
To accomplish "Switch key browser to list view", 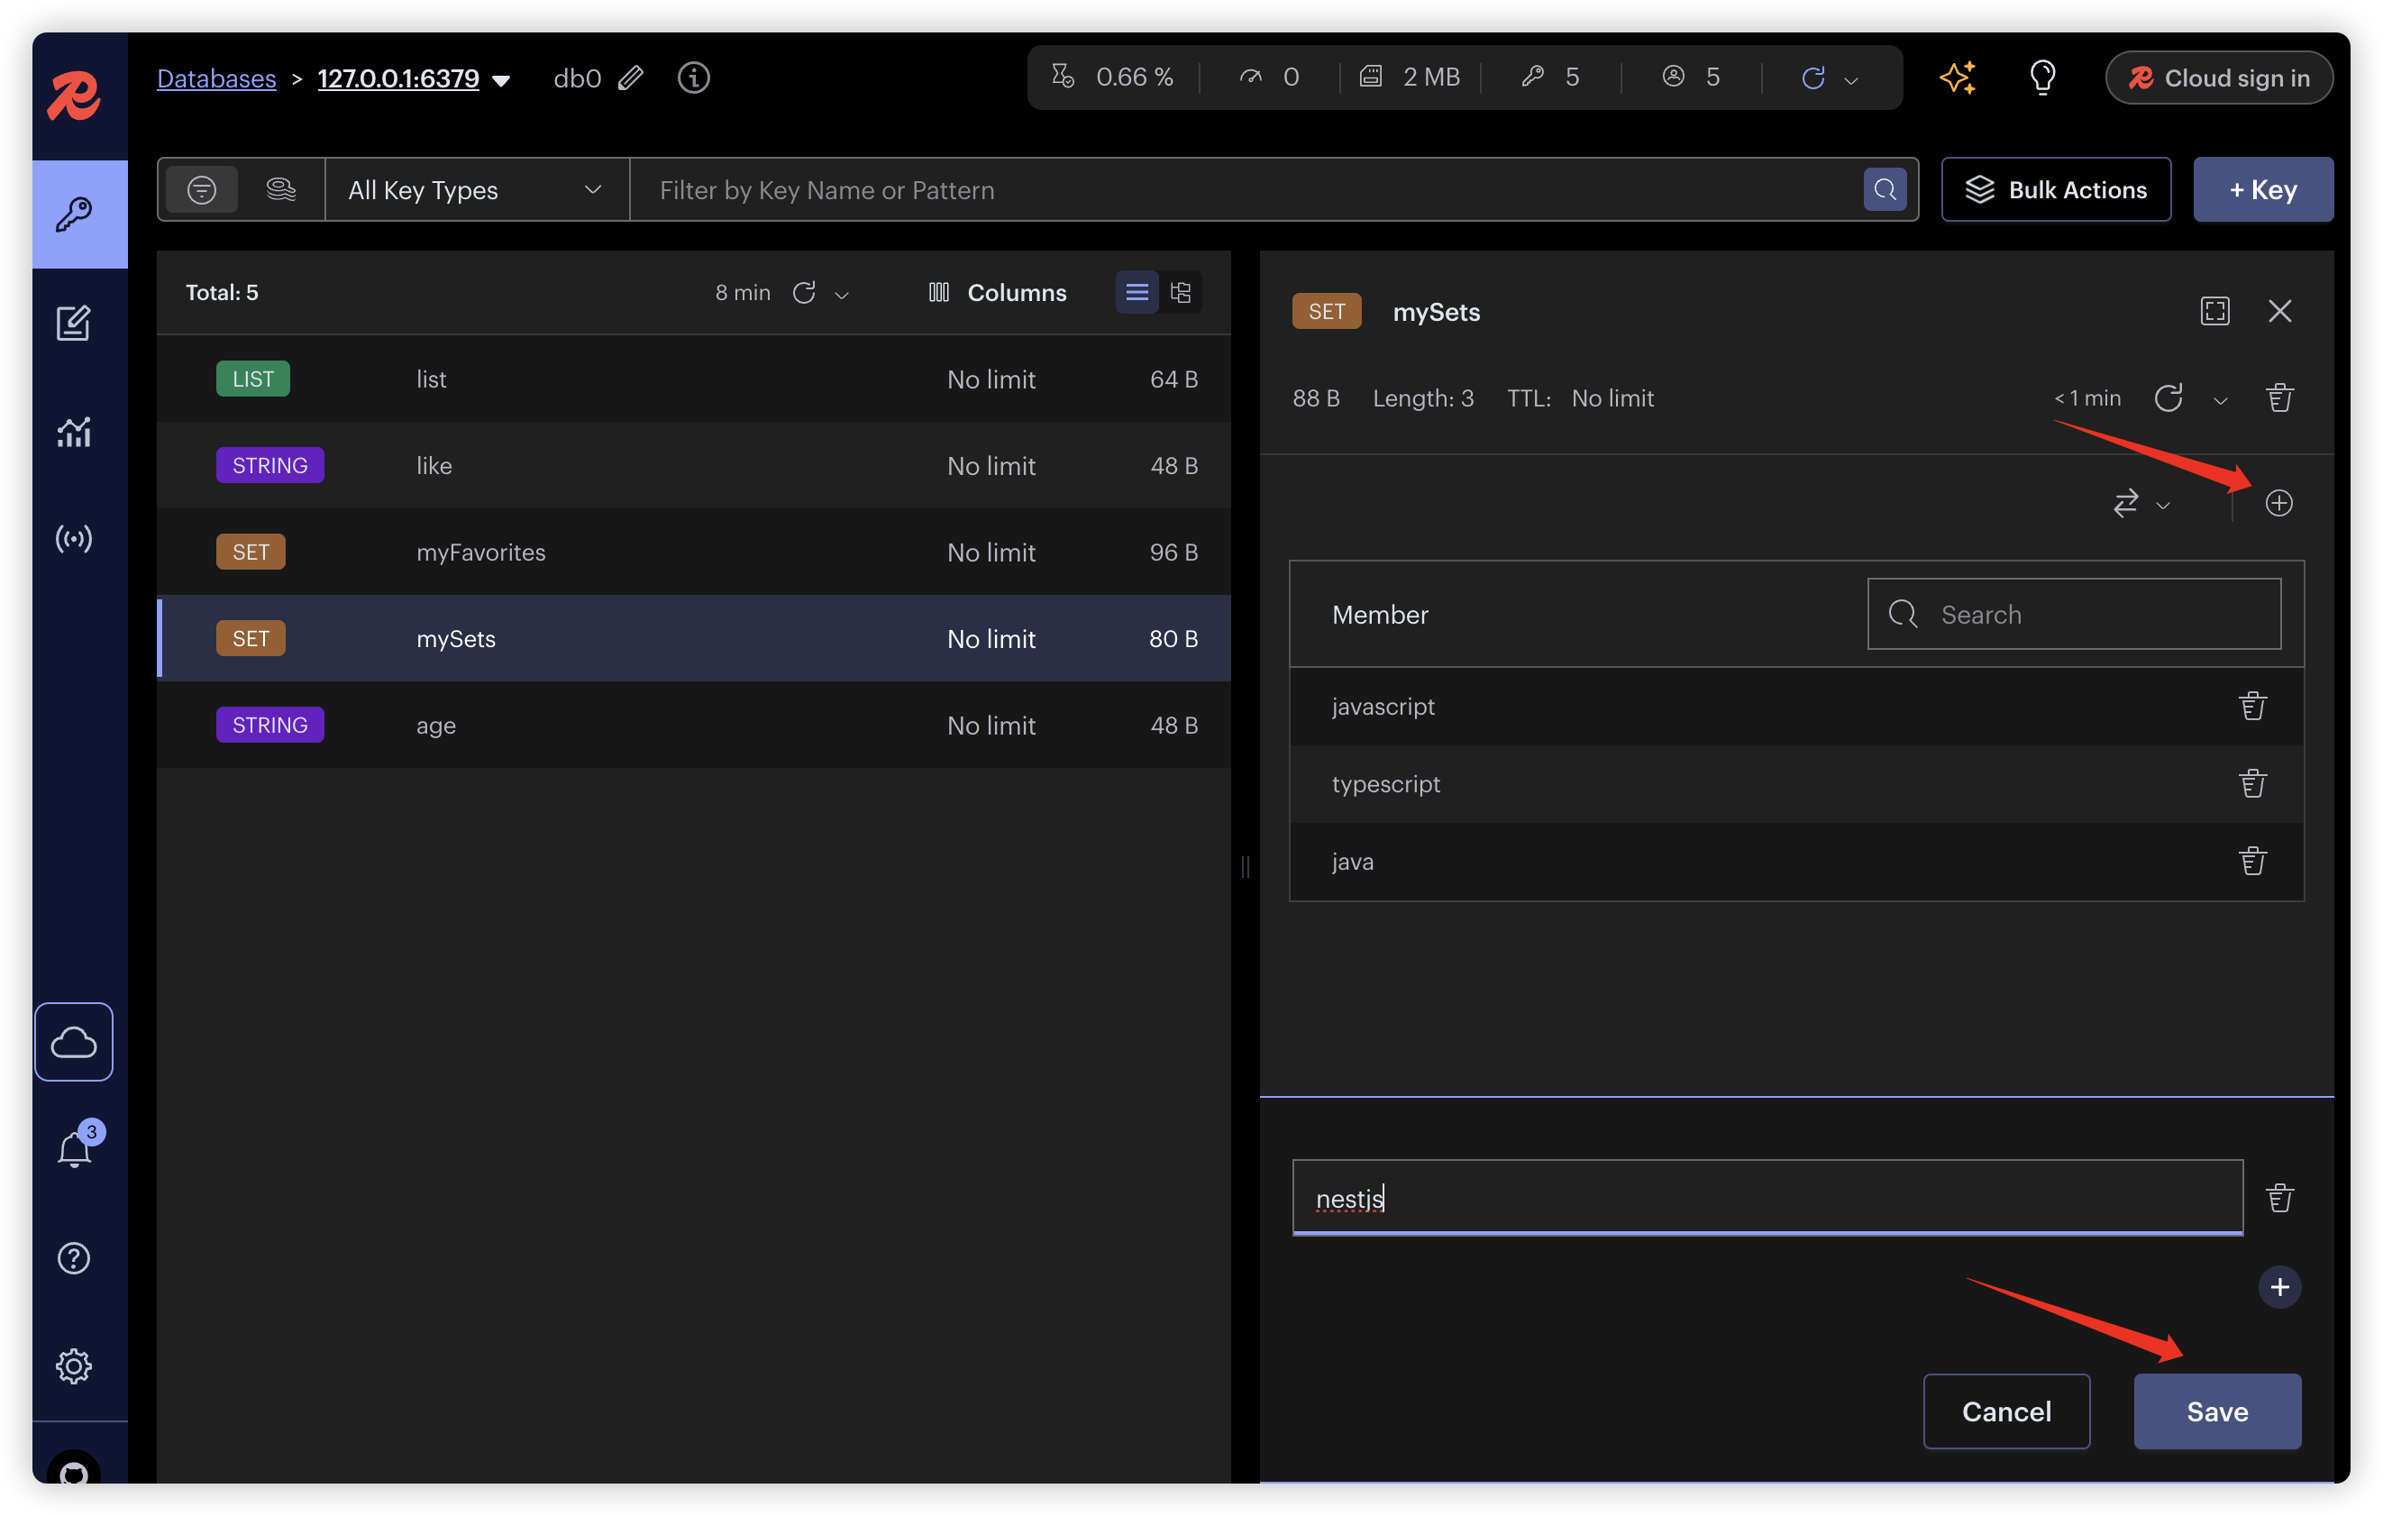I will [1137, 292].
